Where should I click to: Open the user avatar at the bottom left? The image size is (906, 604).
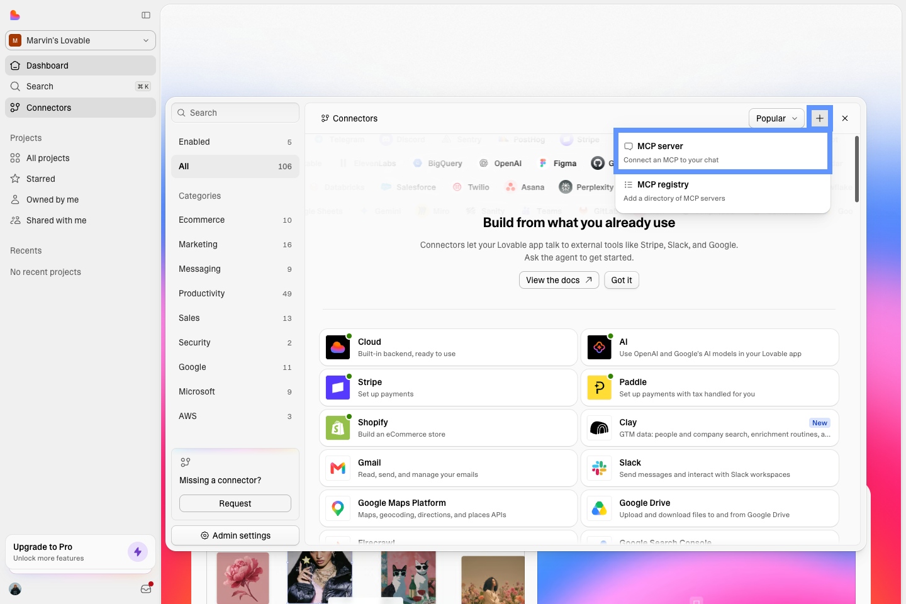point(16,589)
